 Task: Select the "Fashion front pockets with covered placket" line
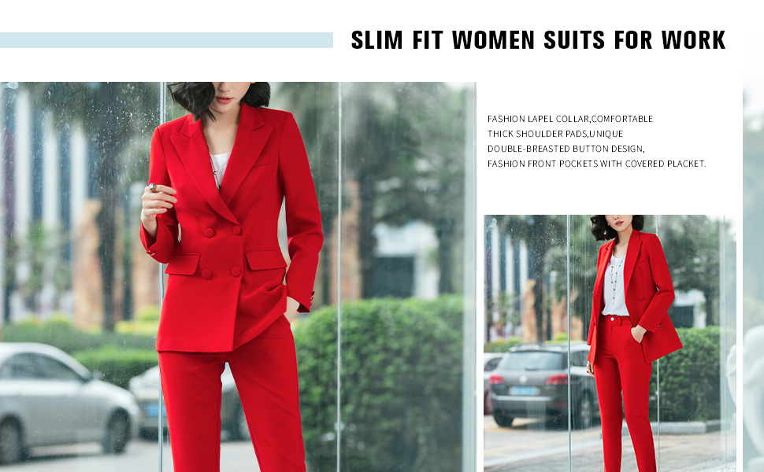click(596, 164)
